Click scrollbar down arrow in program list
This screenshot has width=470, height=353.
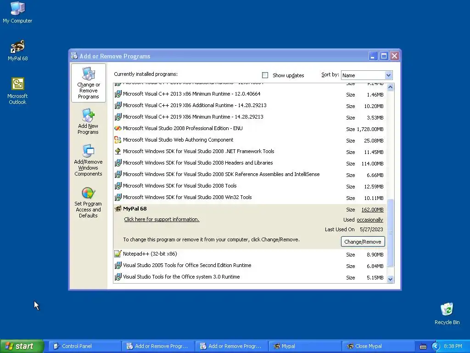390,279
